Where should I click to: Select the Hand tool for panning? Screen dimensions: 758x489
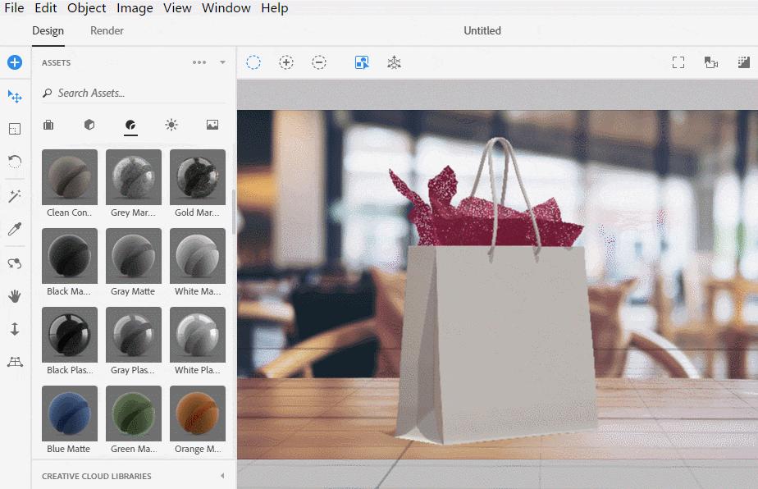coord(15,296)
